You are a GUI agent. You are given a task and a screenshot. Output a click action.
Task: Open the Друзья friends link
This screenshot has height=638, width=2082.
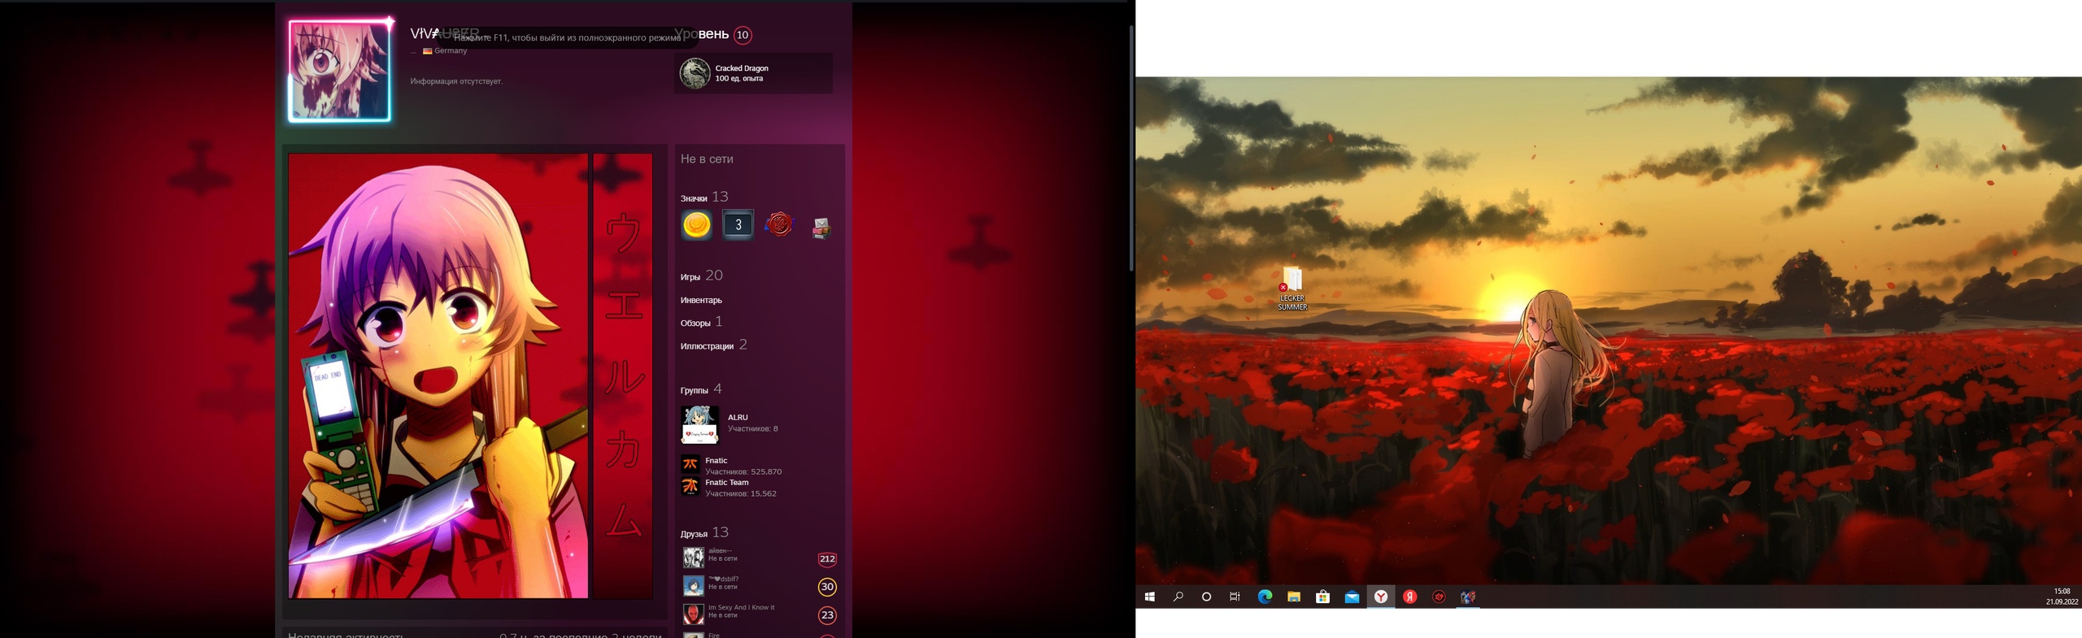point(694,534)
